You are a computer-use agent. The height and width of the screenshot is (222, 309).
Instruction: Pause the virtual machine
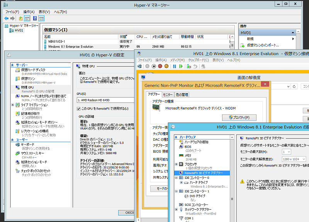coord(175,66)
